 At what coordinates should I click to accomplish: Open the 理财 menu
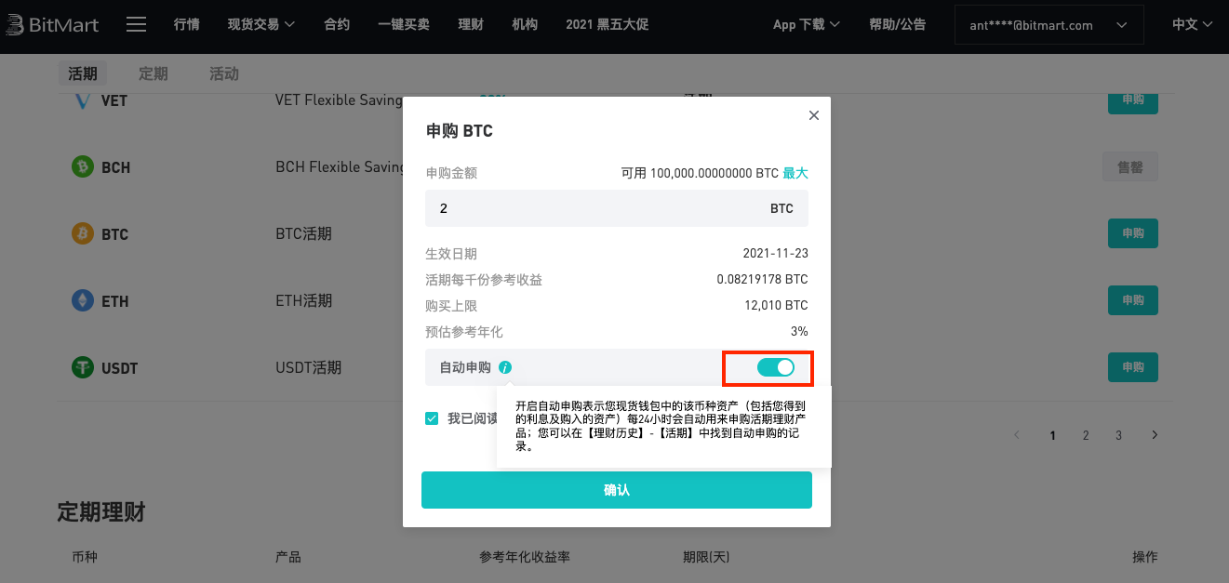(x=471, y=24)
